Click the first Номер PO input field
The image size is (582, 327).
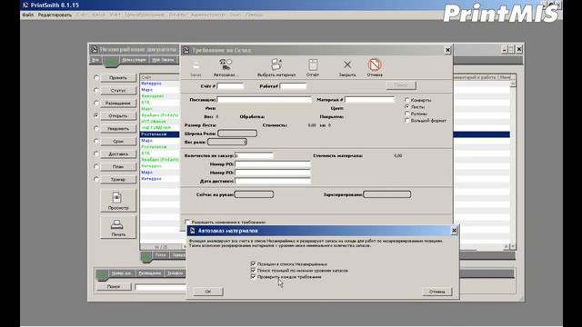pyautogui.click(x=273, y=163)
